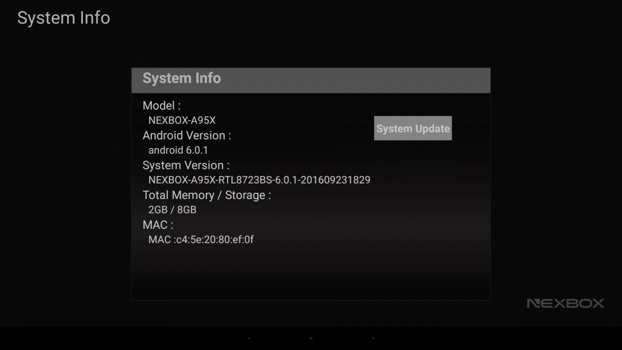The image size is (622, 350).
Task: Tap the dimmed right navigation dot
Action: click(373, 338)
